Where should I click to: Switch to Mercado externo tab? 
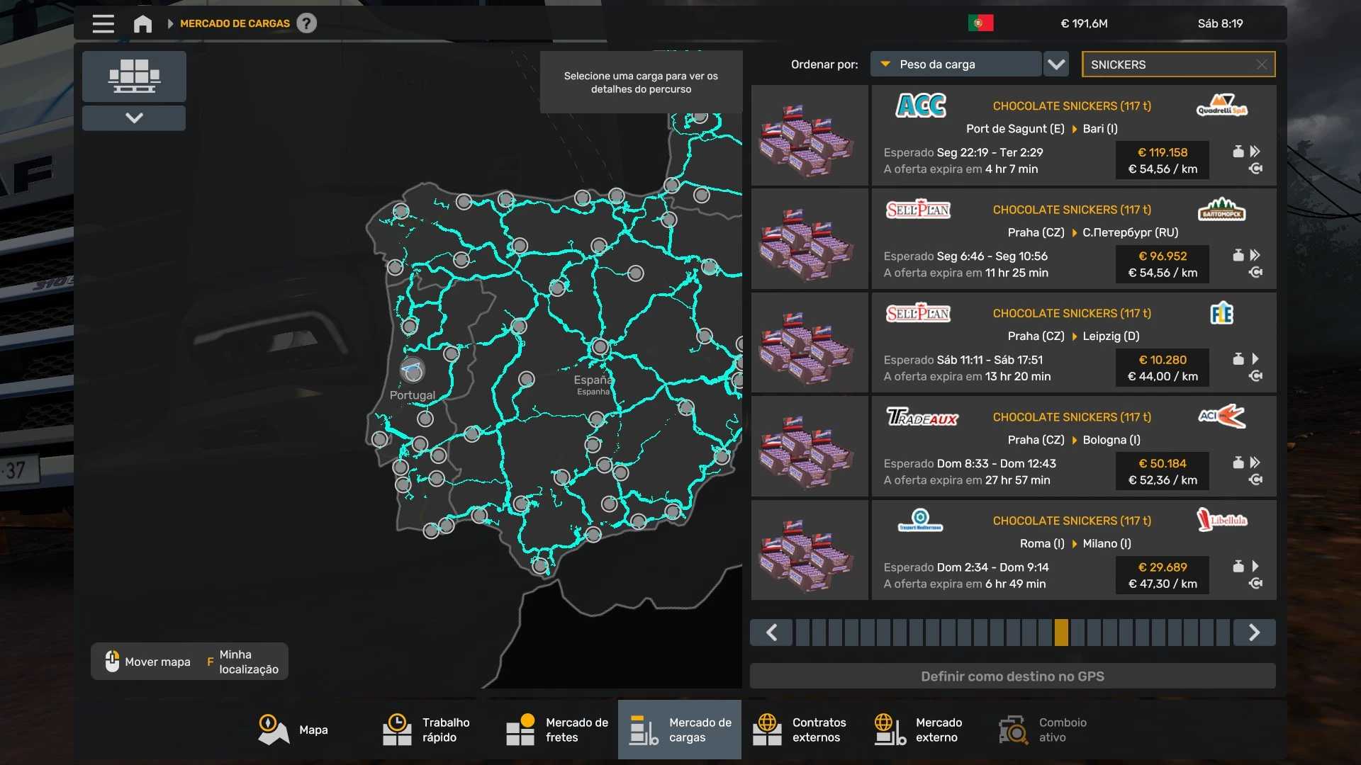coord(919,730)
